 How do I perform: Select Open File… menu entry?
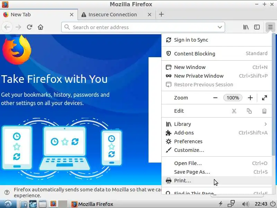tap(217, 163)
